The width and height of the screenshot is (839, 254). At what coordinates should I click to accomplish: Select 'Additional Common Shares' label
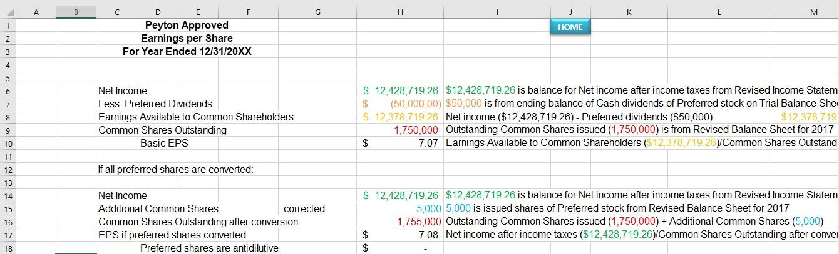click(x=158, y=209)
